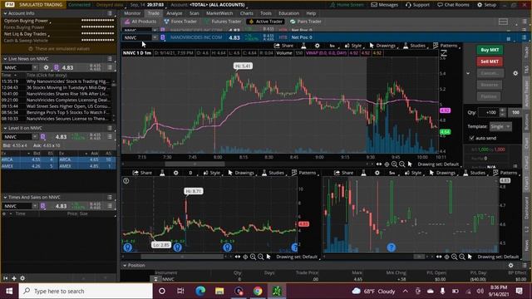
Task: Switch to the Analyze tab
Action: (175, 13)
